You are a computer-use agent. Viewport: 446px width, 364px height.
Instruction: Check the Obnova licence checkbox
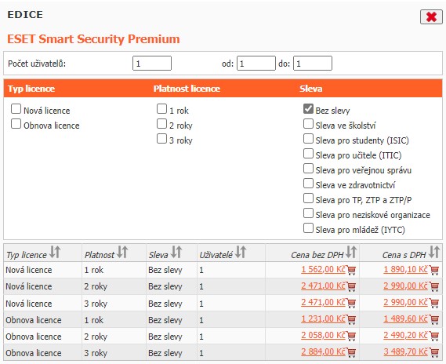[x=16, y=124]
